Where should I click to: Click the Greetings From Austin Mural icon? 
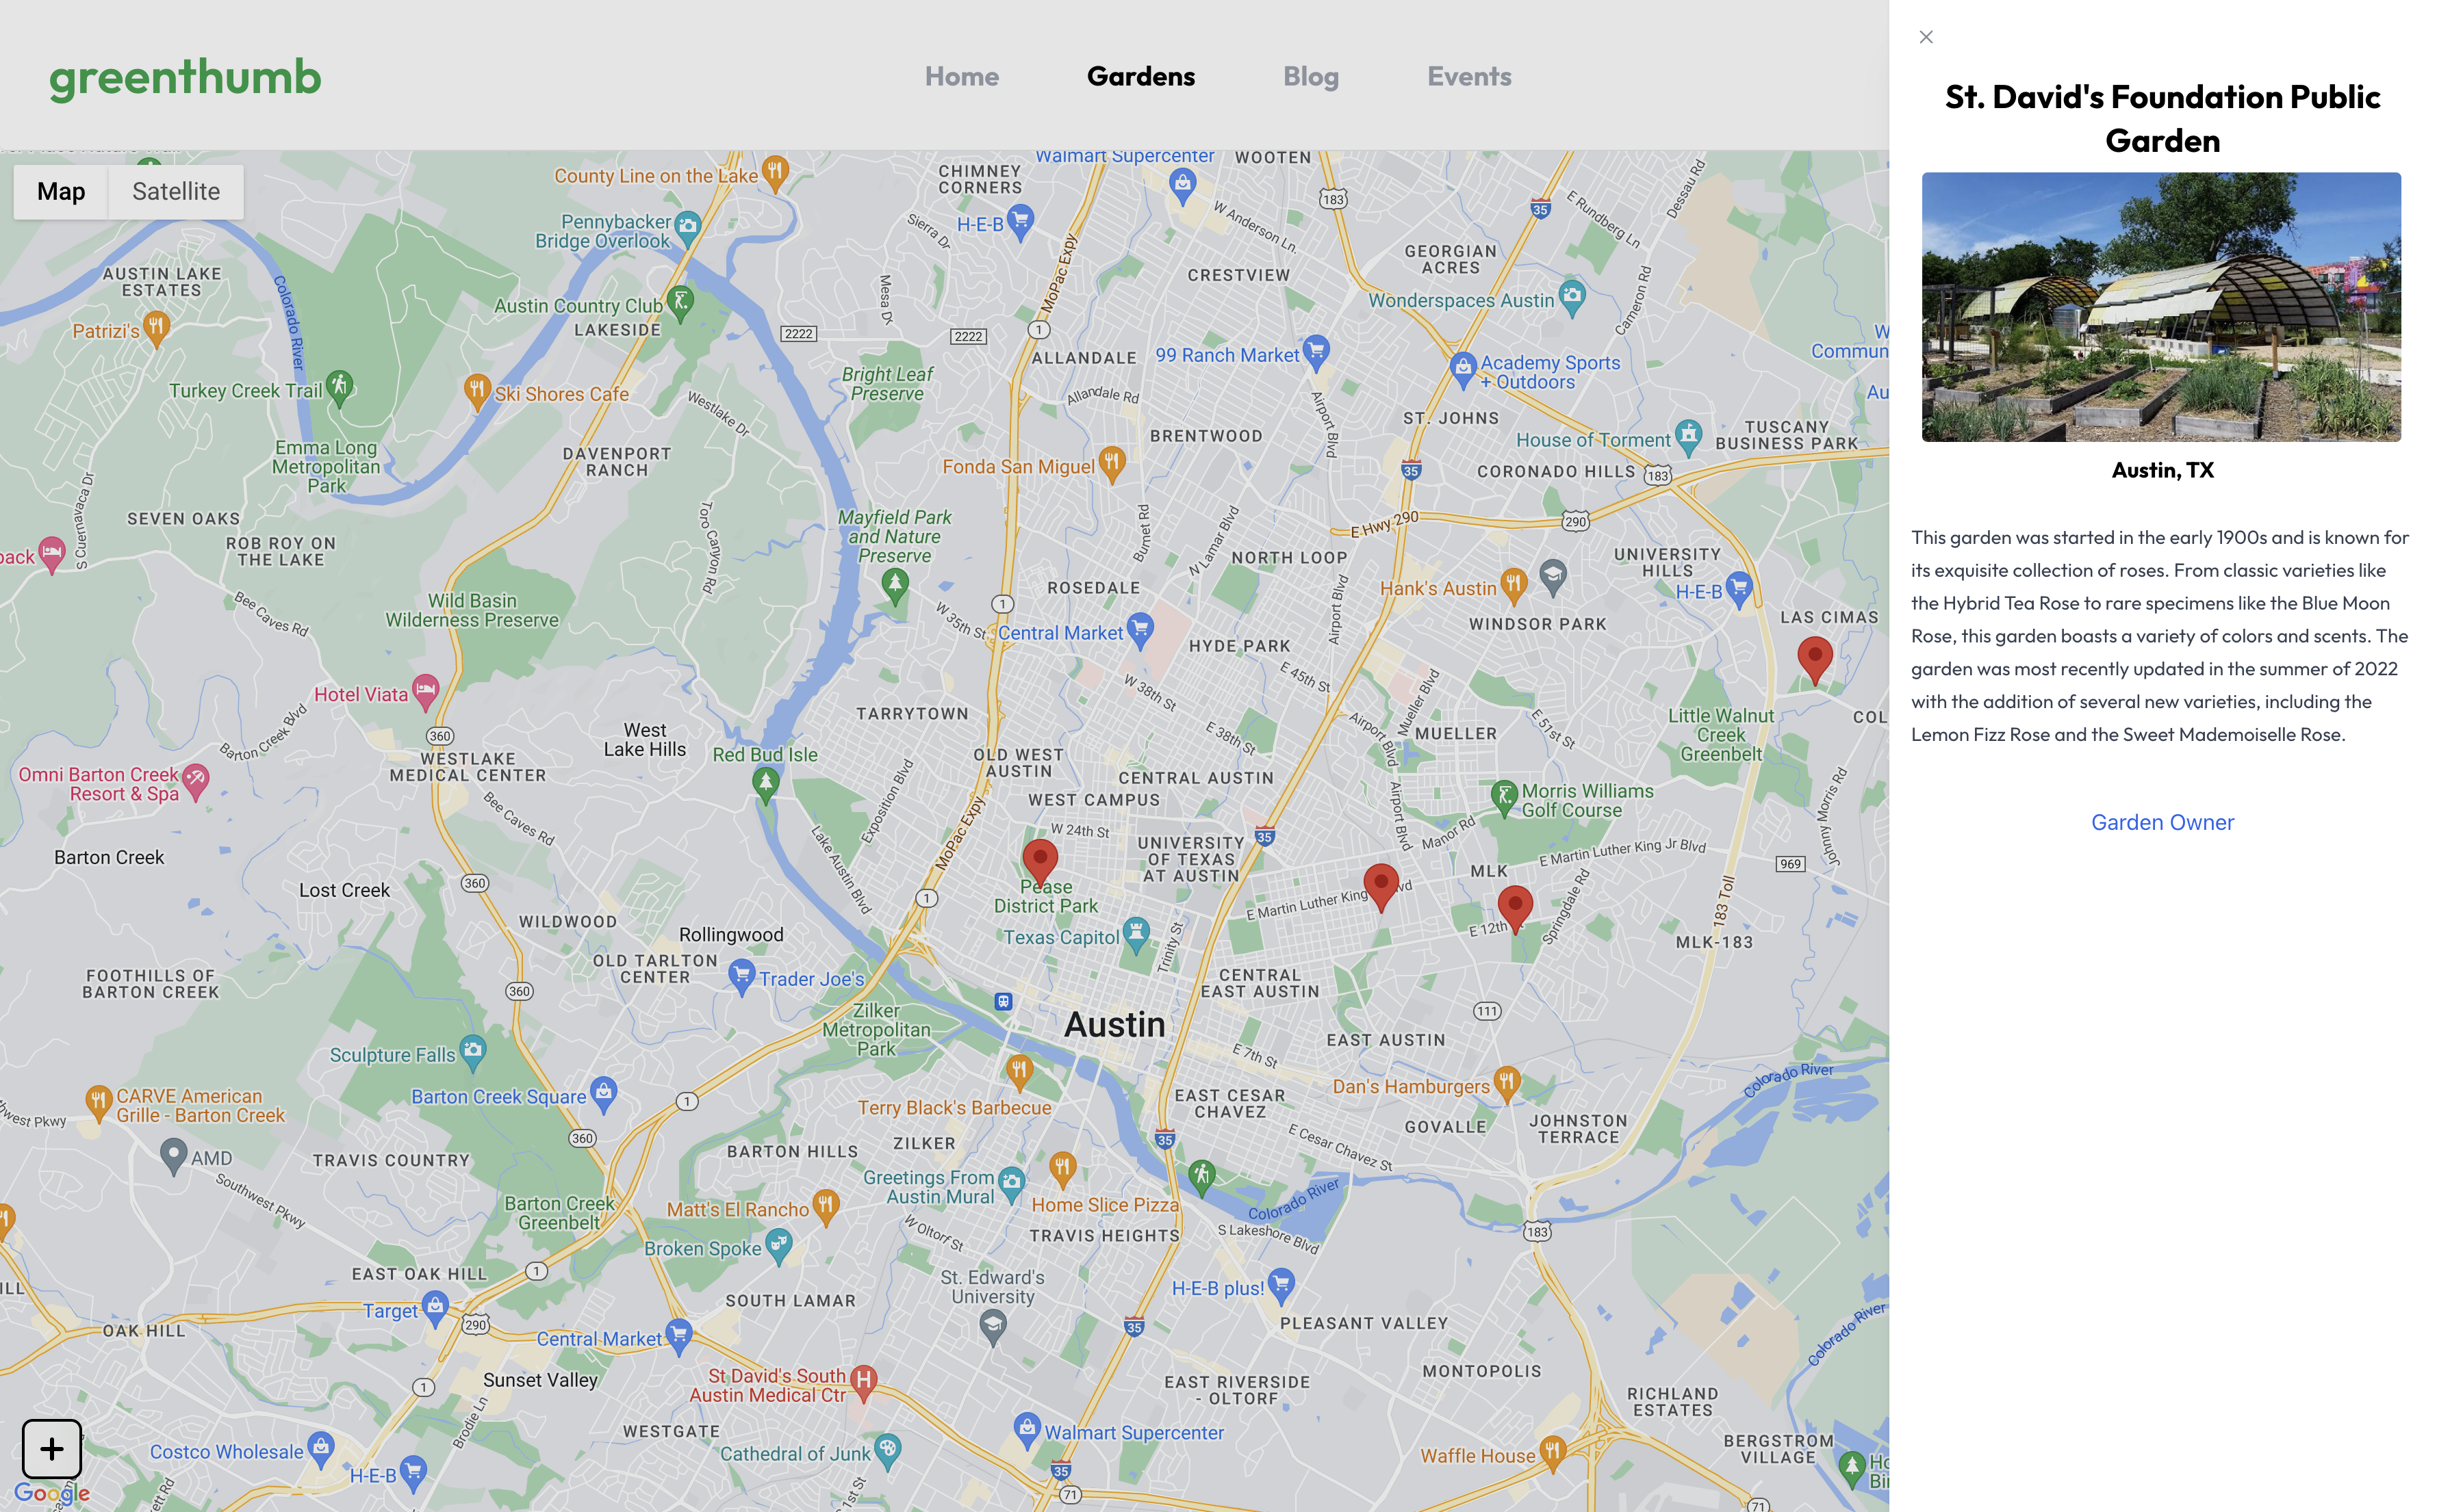click(x=1011, y=1185)
